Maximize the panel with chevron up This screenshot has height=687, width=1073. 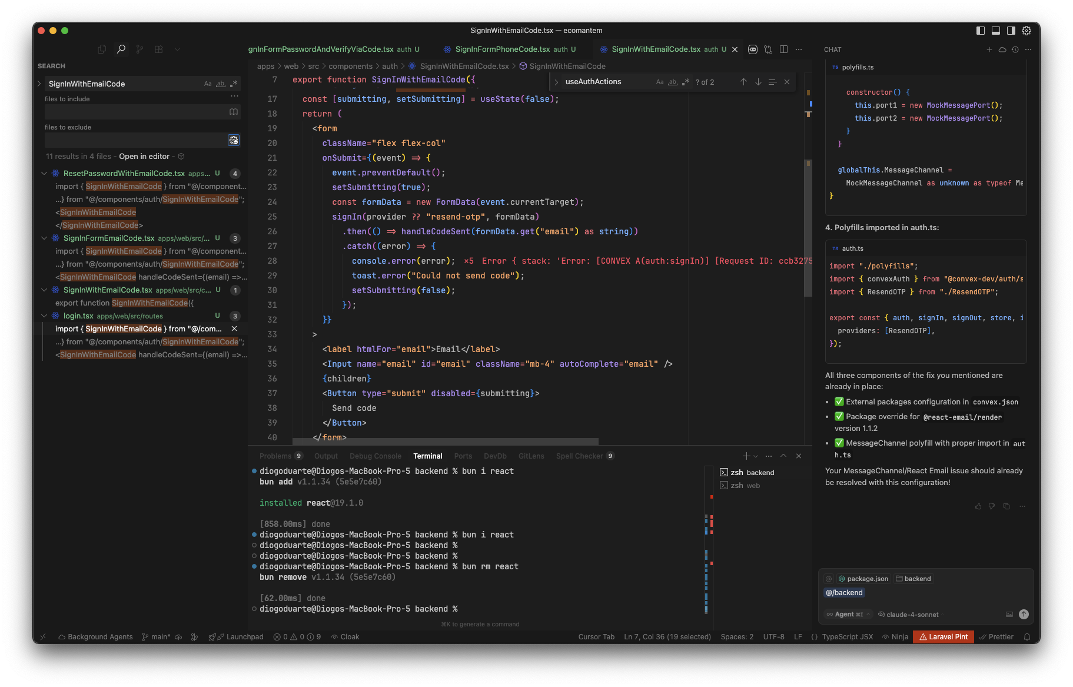coord(783,456)
